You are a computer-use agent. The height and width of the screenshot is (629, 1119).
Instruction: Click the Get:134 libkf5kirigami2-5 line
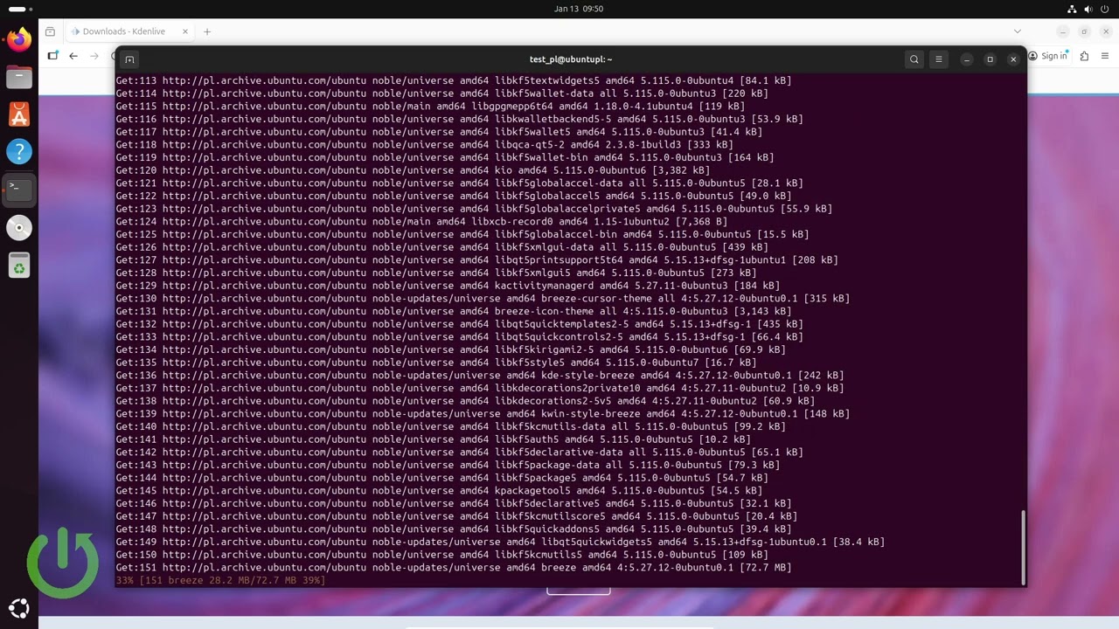coord(451,349)
